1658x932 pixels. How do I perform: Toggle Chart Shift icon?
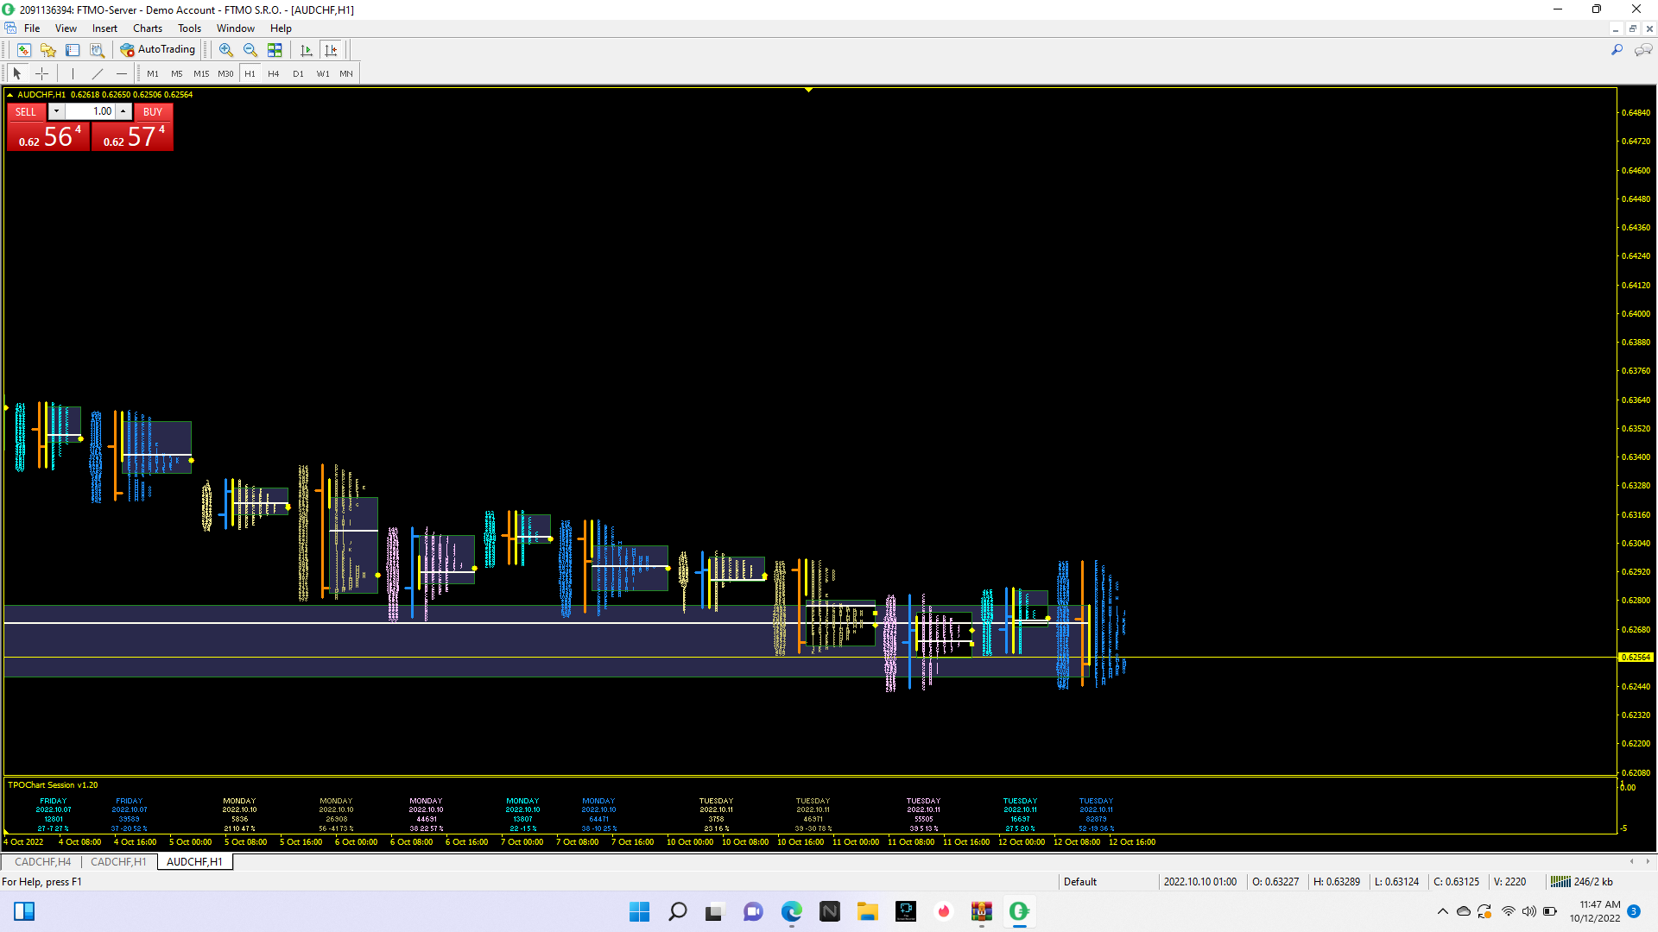coord(331,50)
